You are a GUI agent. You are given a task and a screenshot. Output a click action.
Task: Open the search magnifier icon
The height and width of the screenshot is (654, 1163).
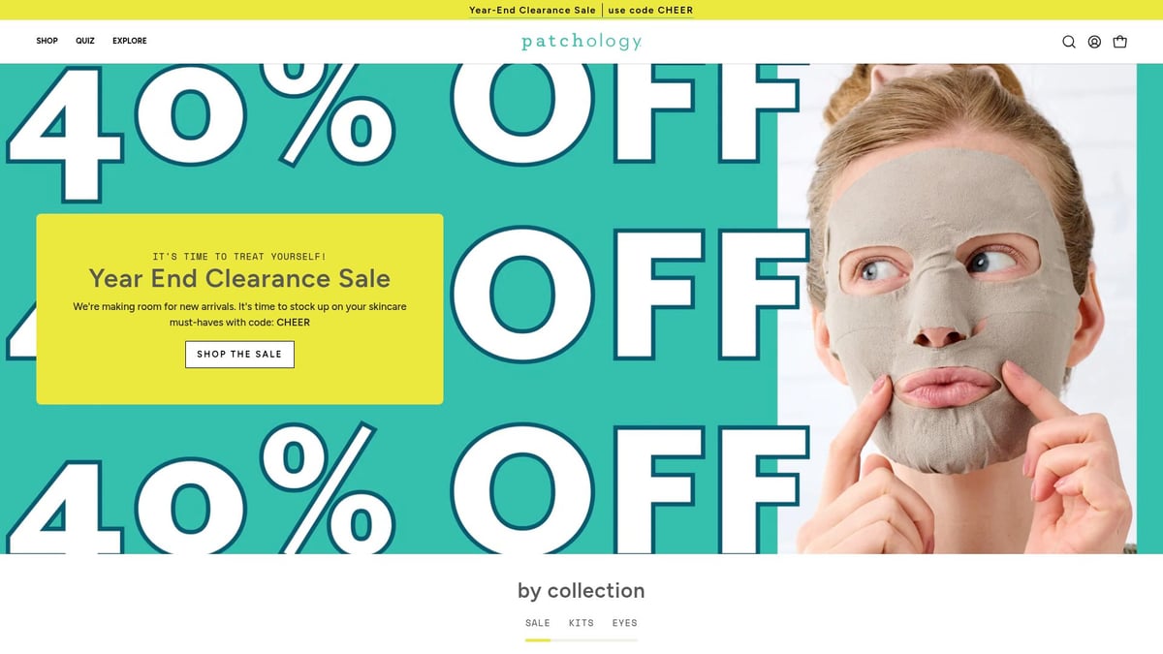[1069, 42]
